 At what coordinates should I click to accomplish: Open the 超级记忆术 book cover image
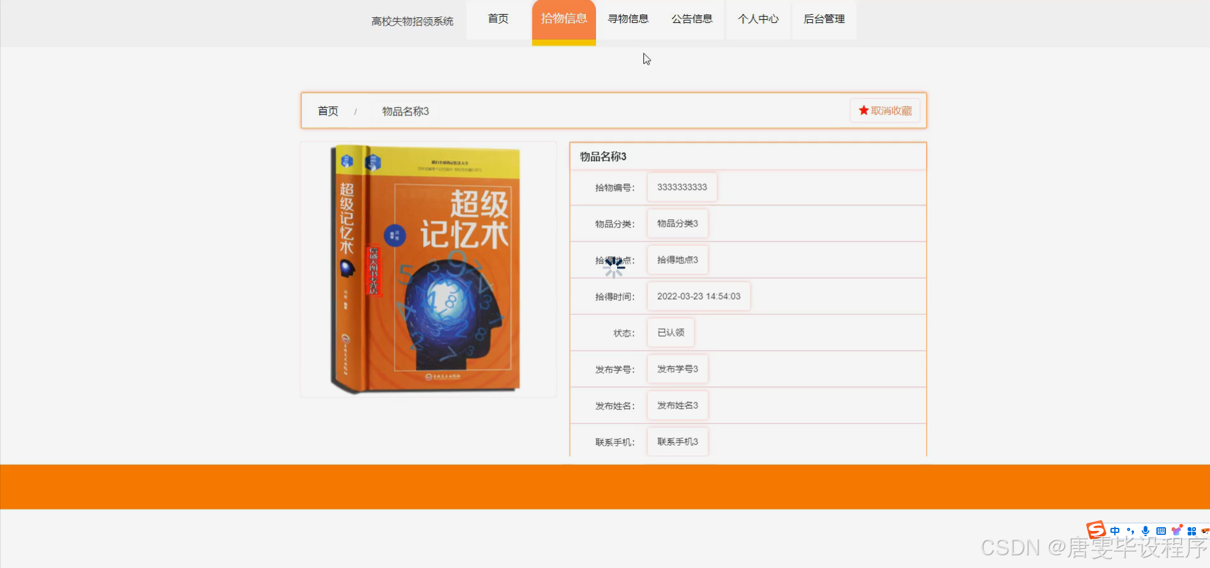point(427,269)
